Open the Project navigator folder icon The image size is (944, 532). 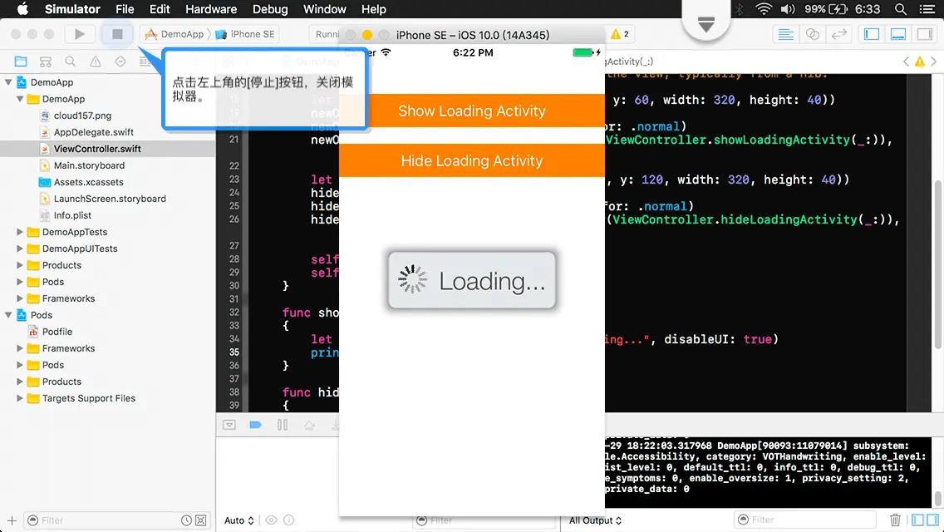coord(21,62)
